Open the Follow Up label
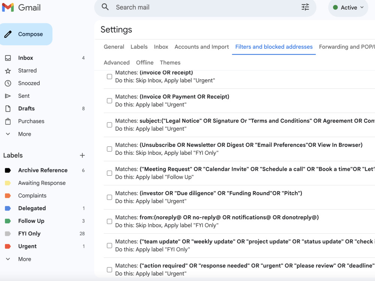 [31, 221]
